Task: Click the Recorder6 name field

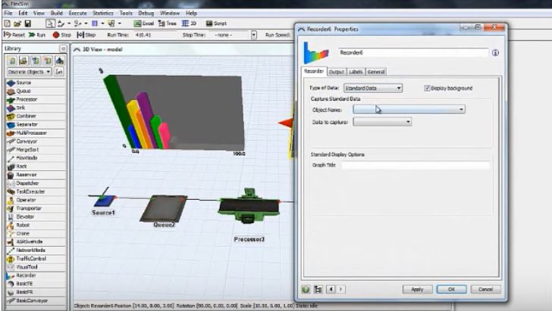Action: [x=413, y=53]
